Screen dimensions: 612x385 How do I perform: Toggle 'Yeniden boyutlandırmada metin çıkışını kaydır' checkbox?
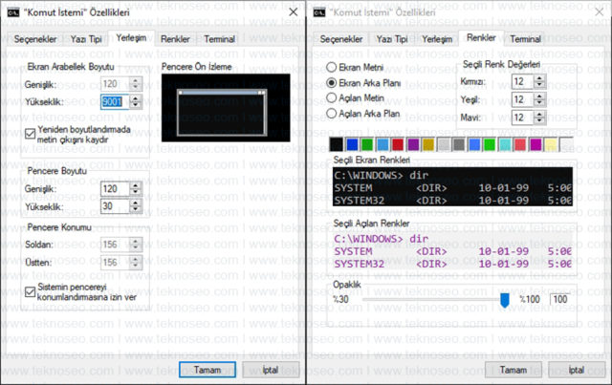[30, 134]
